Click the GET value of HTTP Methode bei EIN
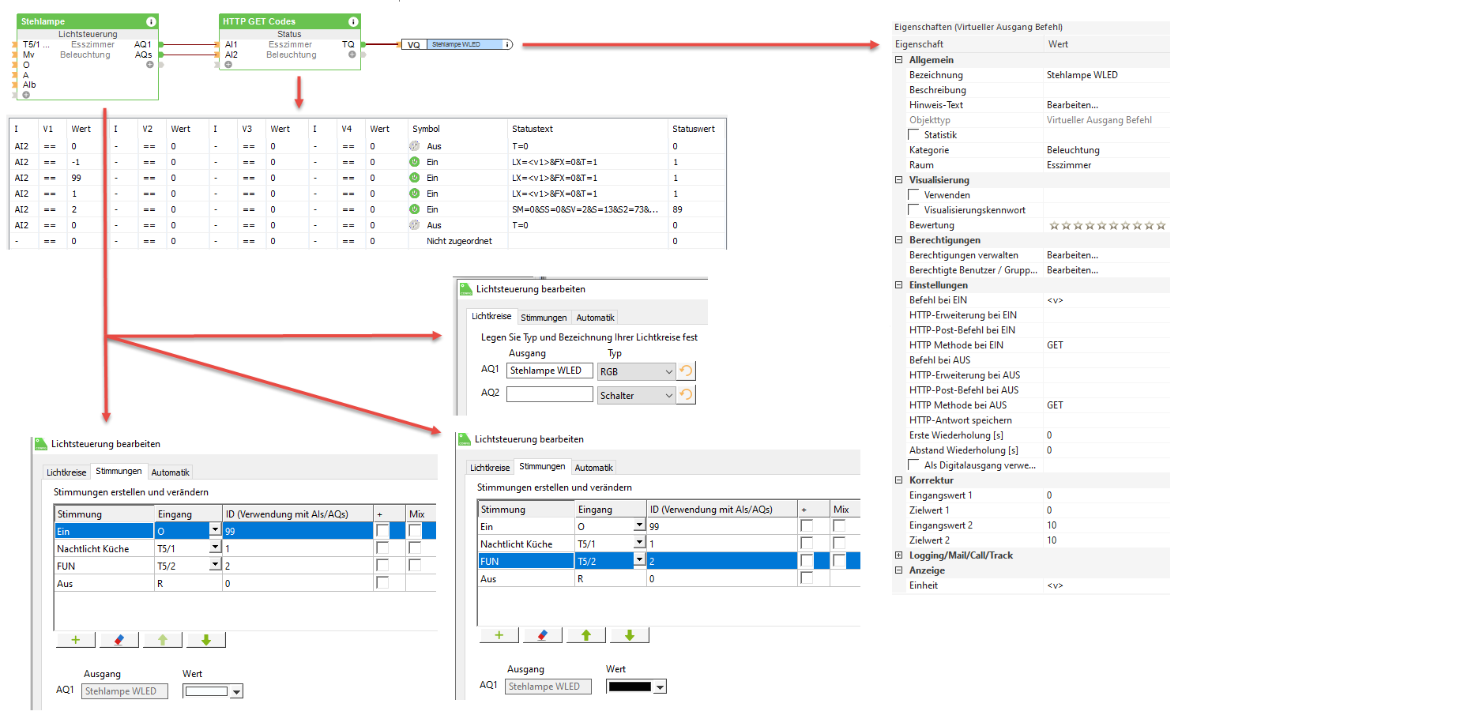 pos(1055,345)
